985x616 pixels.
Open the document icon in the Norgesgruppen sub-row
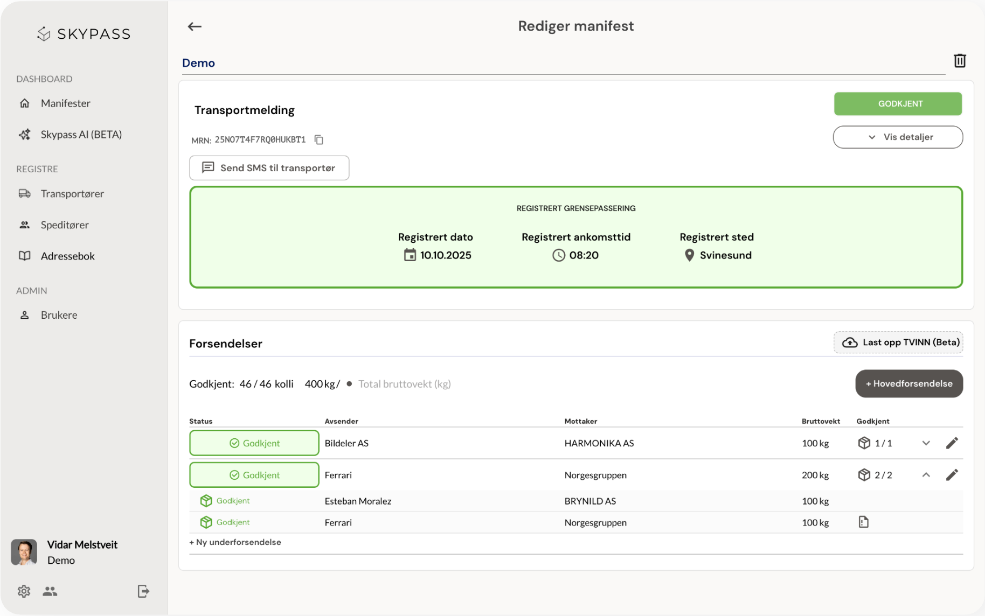click(x=864, y=522)
